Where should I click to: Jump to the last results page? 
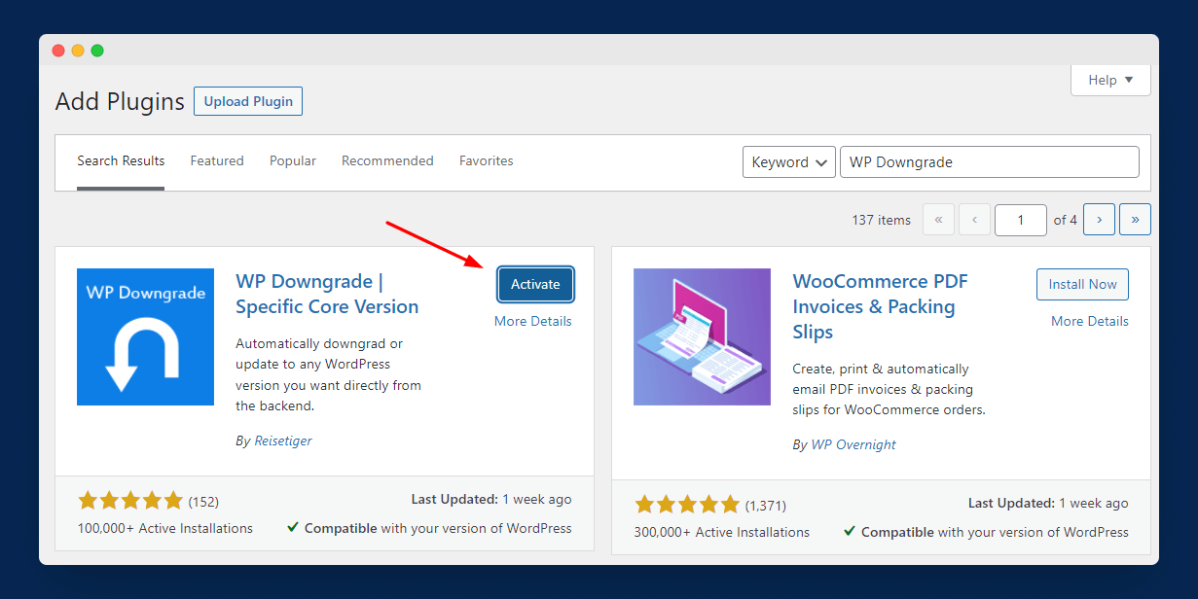click(x=1135, y=220)
